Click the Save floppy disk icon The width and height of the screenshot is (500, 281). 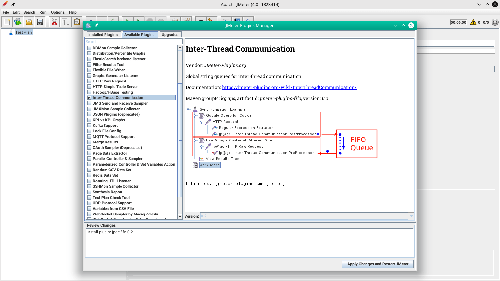(x=40, y=22)
